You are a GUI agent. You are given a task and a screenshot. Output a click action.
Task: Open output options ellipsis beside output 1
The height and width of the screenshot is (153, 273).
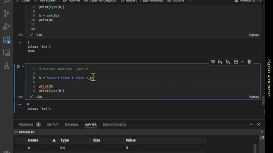click(19, 42)
